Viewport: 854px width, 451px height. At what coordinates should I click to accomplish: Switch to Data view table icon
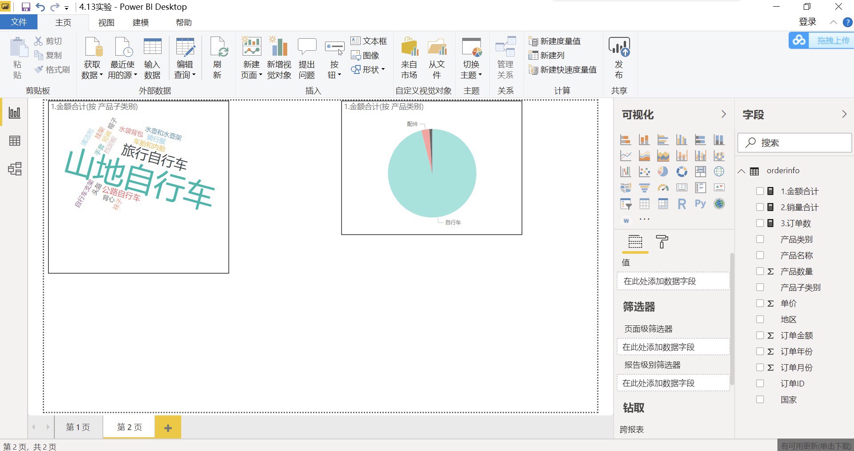coord(15,141)
